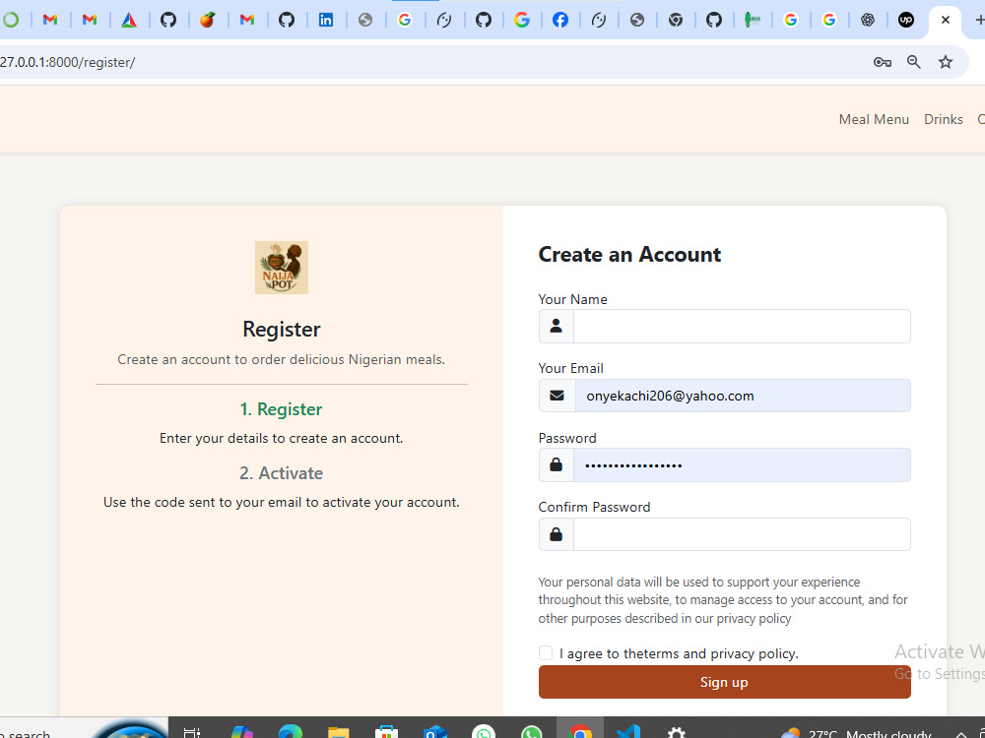The width and height of the screenshot is (985, 738).
Task: Click the envelope icon beside Your Email
Action: [x=557, y=396]
